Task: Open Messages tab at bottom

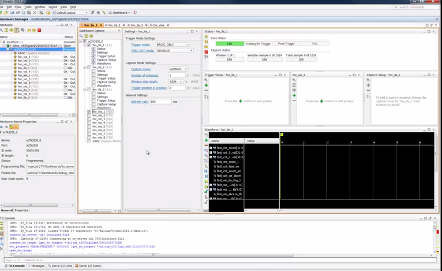Action: pyautogui.click(x=36, y=266)
